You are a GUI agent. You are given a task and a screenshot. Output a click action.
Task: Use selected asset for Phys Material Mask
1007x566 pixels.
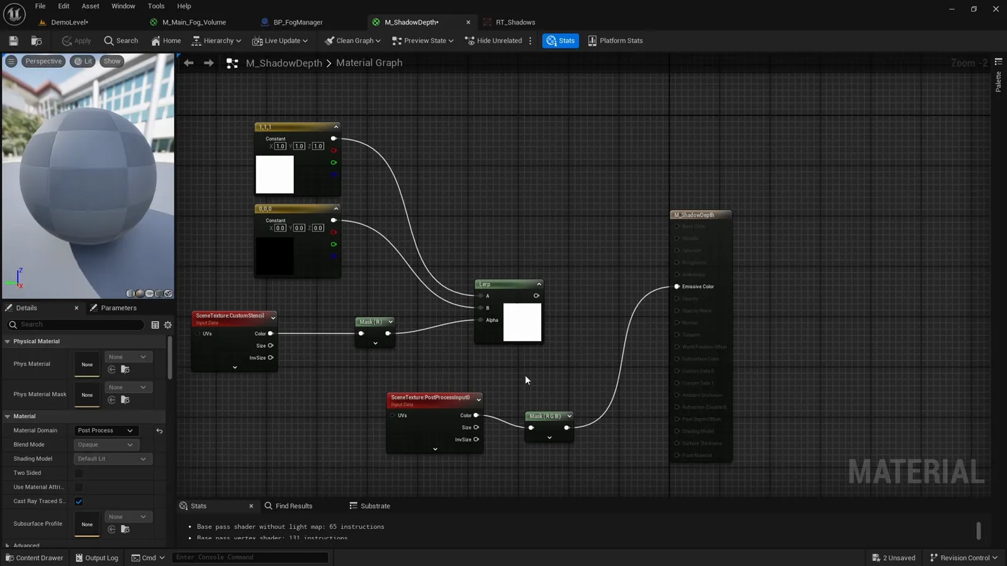[112, 400]
